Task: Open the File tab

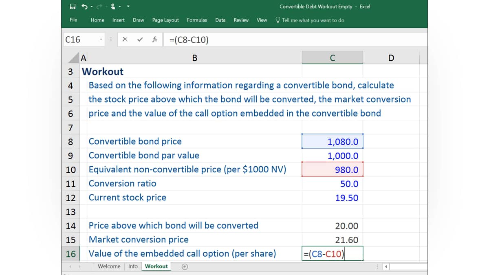Action: point(73,20)
